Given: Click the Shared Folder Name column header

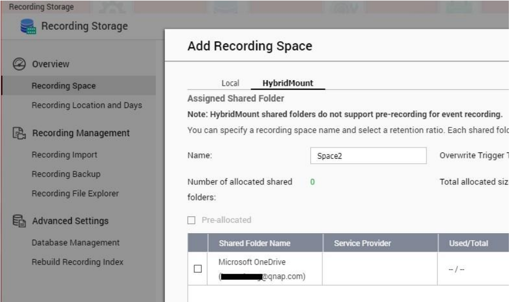Looking at the screenshot, I should (x=254, y=243).
